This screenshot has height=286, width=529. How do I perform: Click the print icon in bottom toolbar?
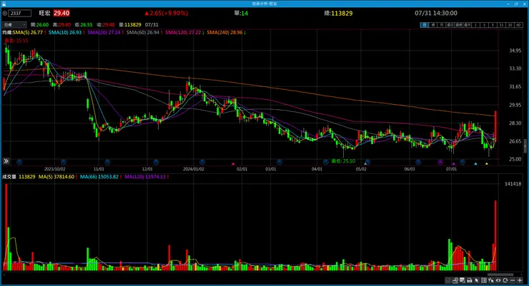tap(469, 280)
